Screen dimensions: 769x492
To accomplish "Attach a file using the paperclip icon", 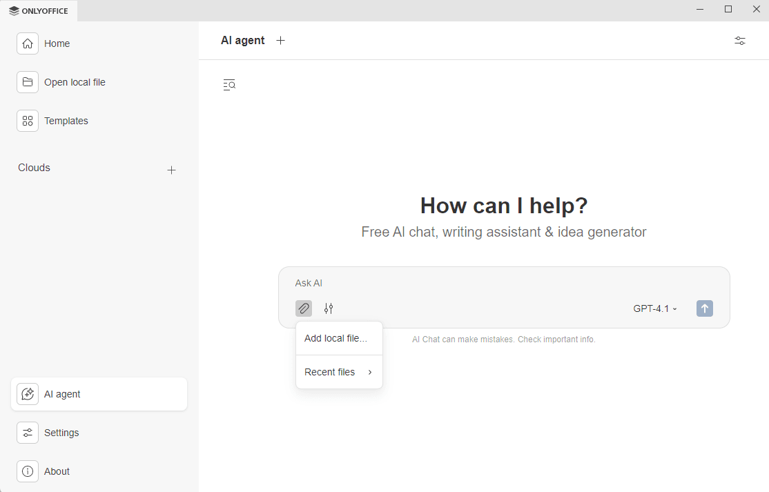I will (303, 308).
